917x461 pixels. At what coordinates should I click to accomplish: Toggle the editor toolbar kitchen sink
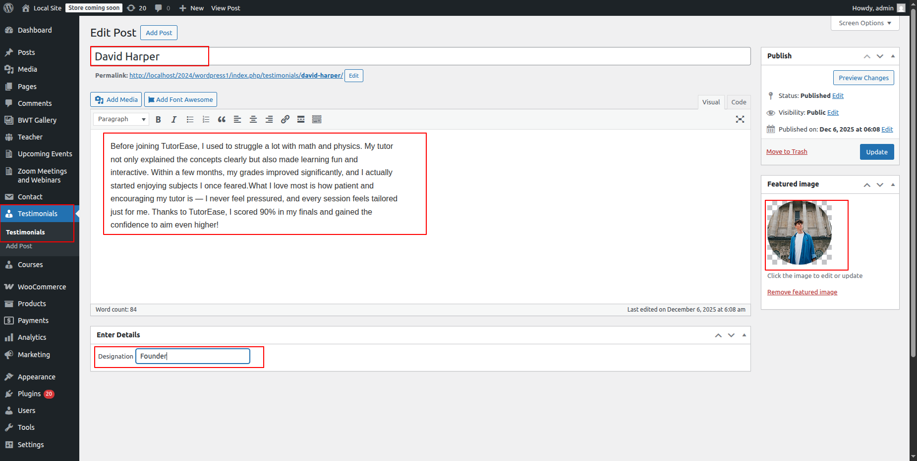(x=317, y=119)
